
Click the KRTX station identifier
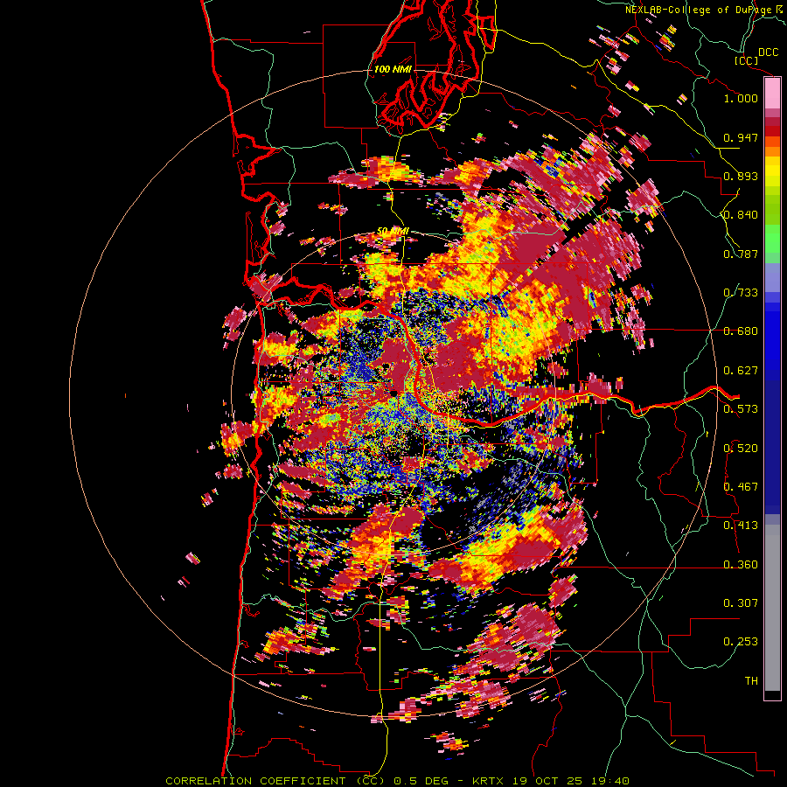point(490,781)
